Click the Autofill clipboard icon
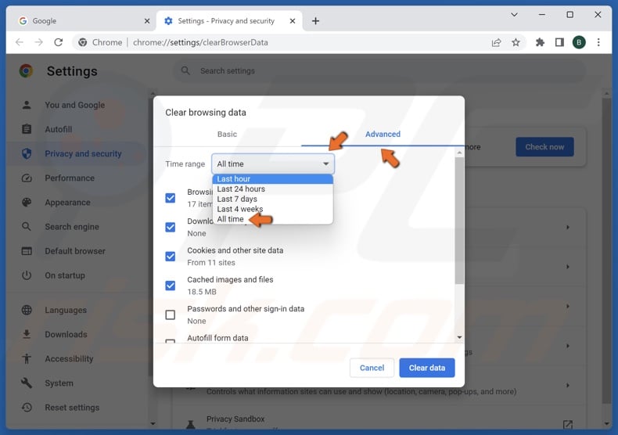The image size is (618, 435). pyautogui.click(x=27, y=129)
